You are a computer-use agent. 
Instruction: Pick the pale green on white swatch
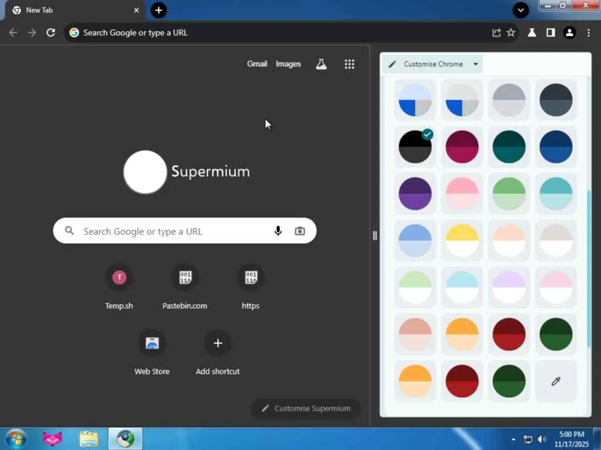(415, 287)
